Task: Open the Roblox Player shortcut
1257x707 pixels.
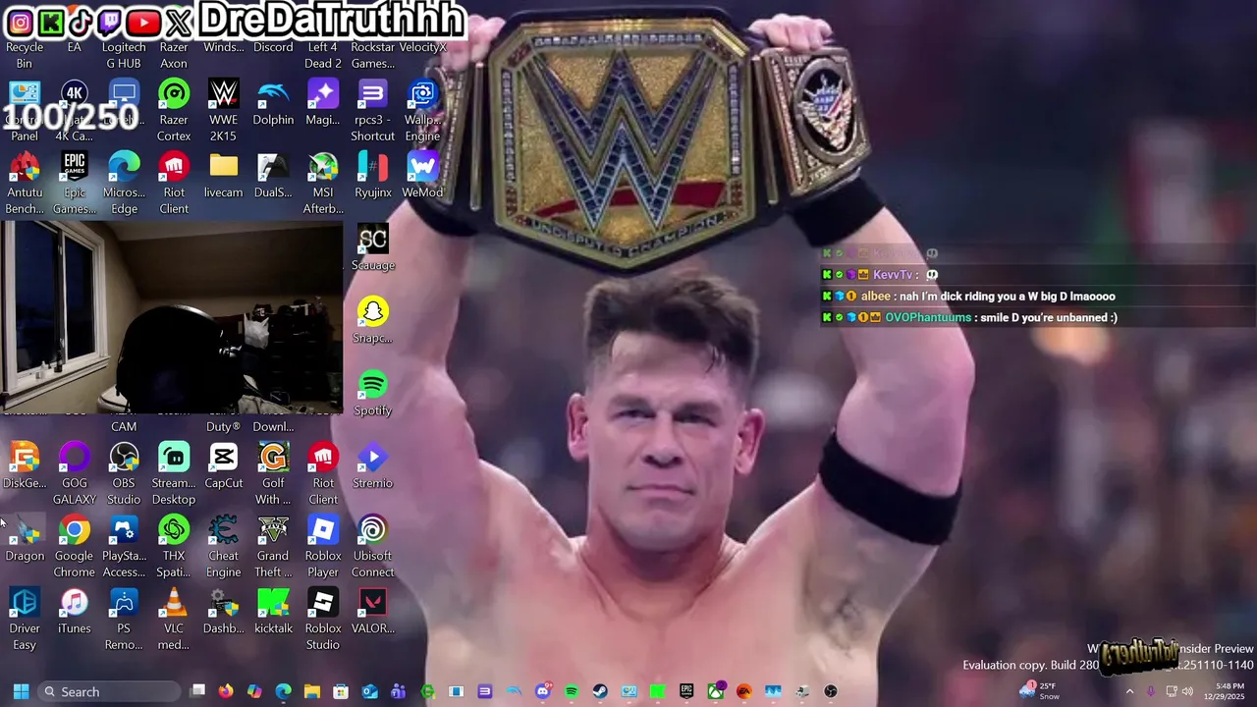Action: point(323,547)
